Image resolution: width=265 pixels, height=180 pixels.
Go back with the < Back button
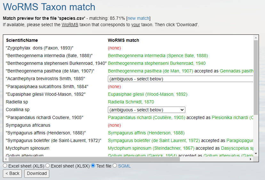click(12, 173)
